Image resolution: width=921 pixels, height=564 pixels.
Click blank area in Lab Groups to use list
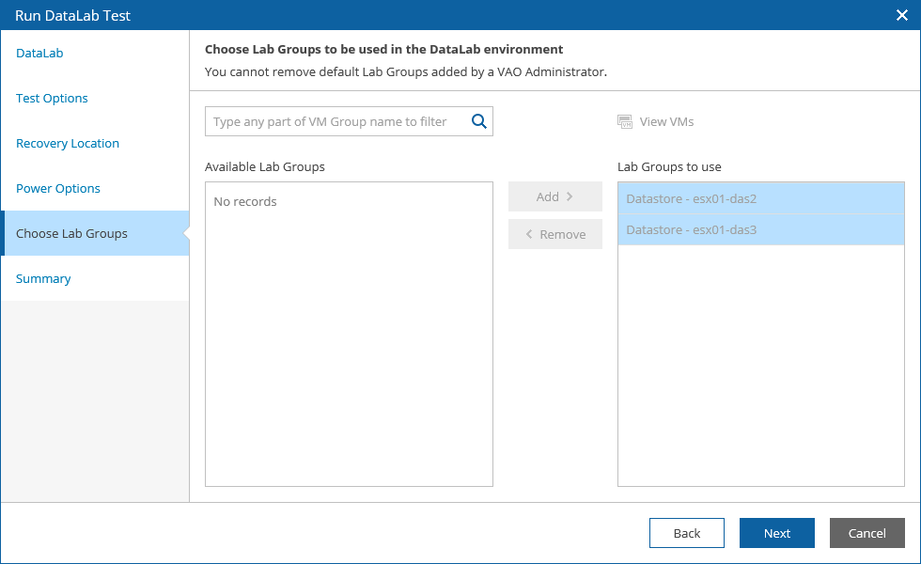[x=760, y=376]
